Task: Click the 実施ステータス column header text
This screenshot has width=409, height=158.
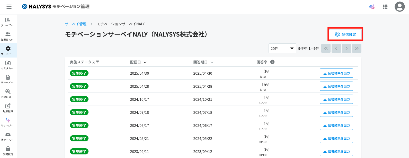Action: 83,62
